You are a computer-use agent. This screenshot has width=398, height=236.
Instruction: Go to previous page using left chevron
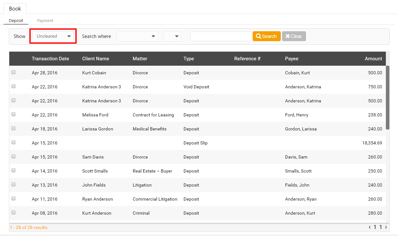(x=370, y=227)
